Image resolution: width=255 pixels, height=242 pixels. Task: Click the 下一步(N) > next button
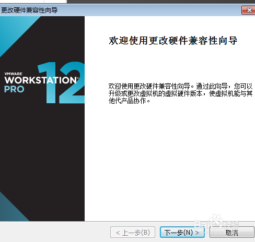pyautogui.click(x=182, y=232)
